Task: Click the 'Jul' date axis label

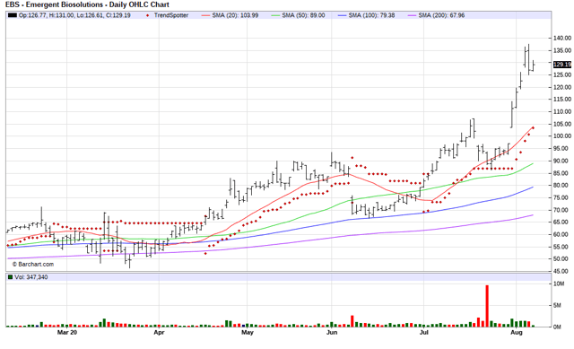Action: (x=424, y=333)
